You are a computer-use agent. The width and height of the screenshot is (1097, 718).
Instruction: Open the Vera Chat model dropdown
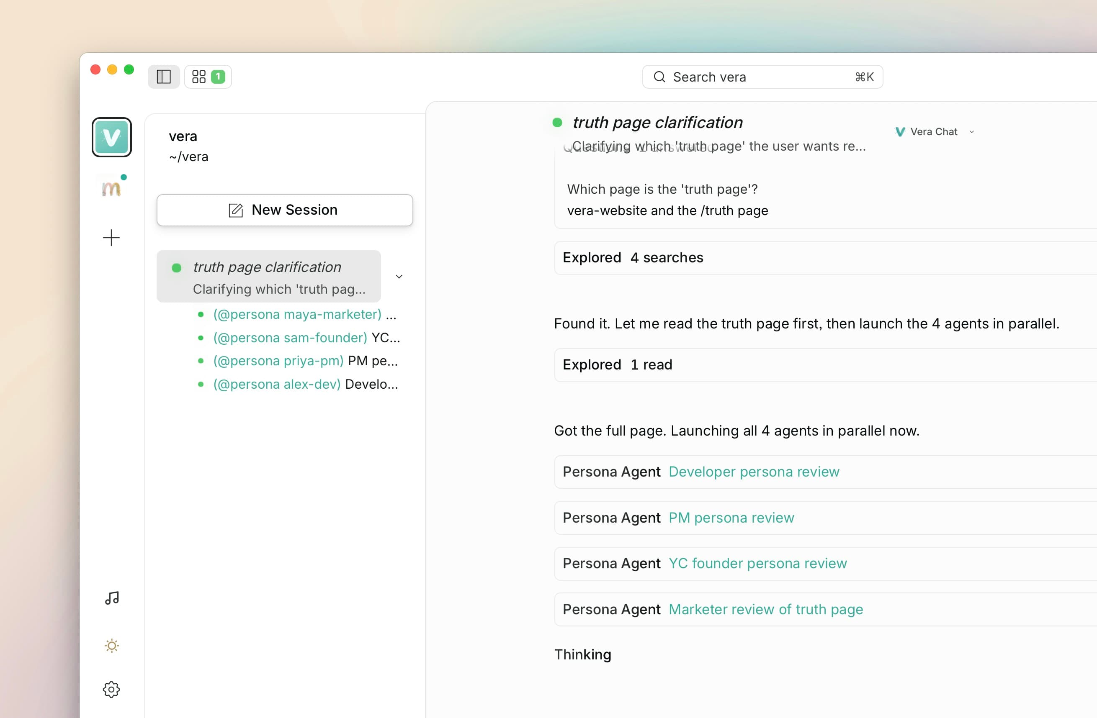tap(972, 132)
